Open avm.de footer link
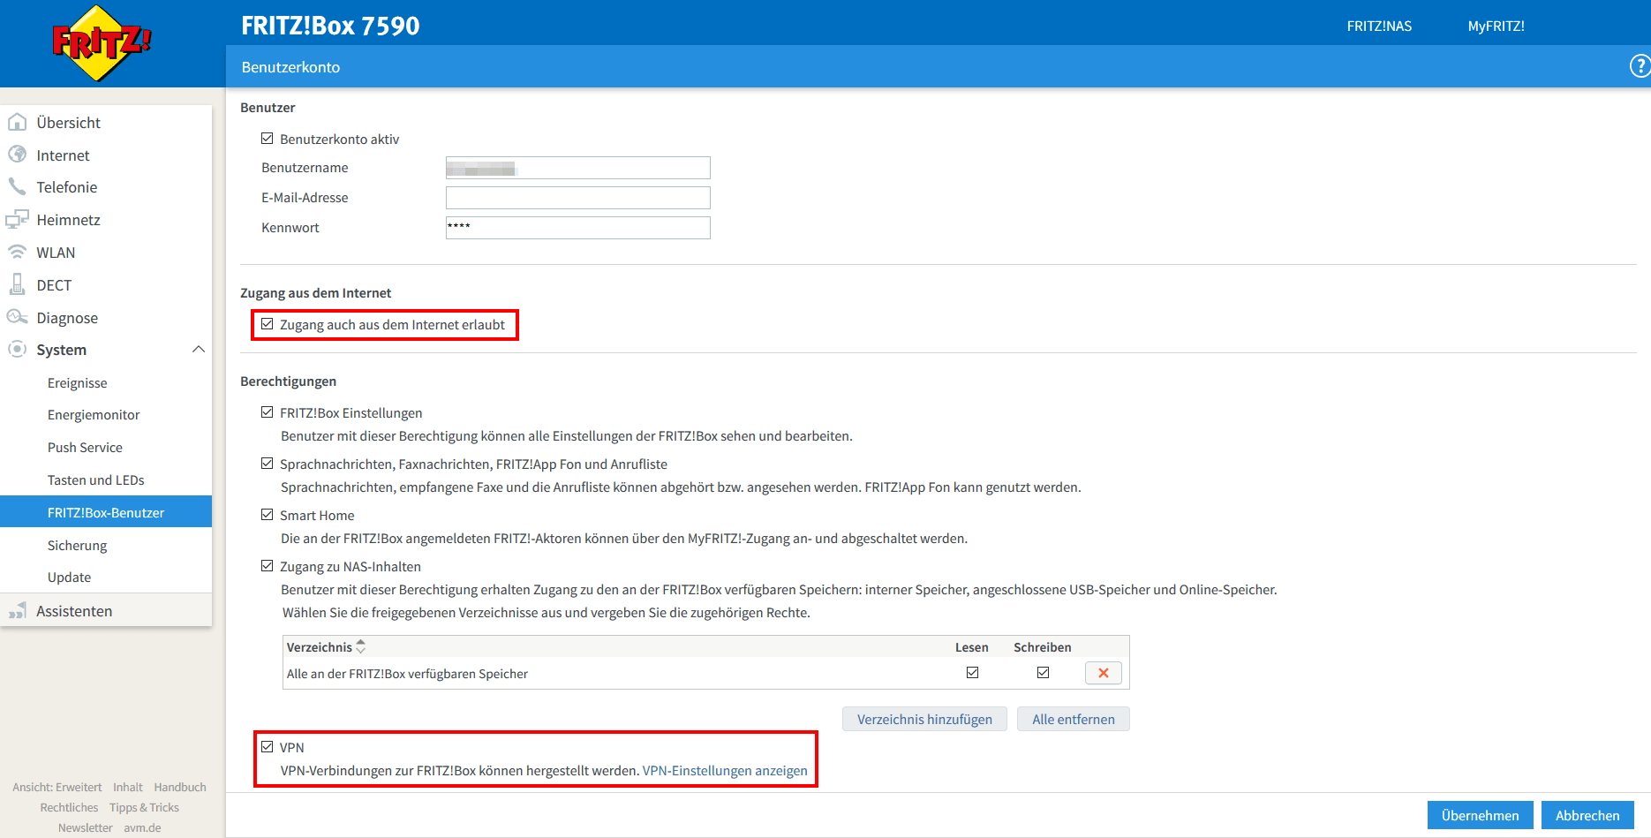The width and height of the screenshot is (1651, 838). [142, 827]
